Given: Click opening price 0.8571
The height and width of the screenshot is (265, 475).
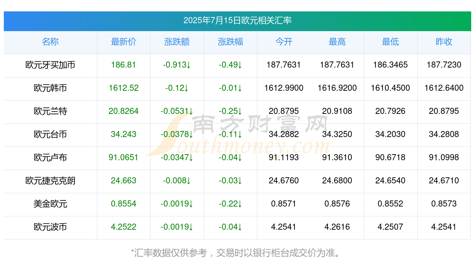Looking at the screenshot, I should pos(284,204).
